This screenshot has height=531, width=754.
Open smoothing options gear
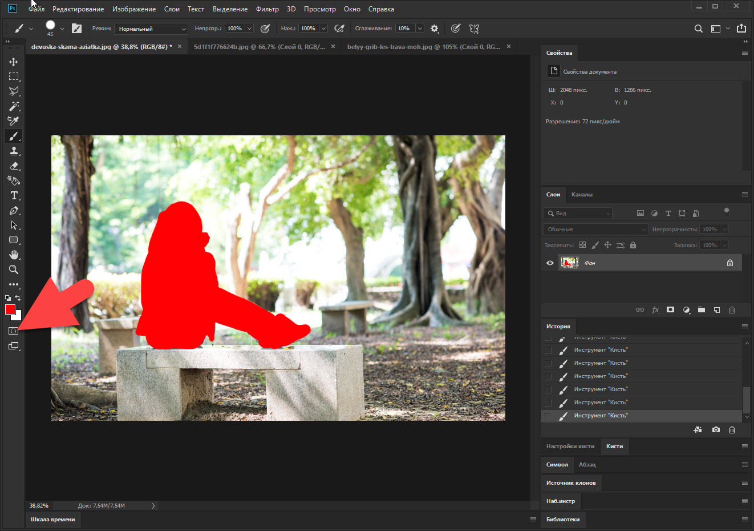pos(435,29)
